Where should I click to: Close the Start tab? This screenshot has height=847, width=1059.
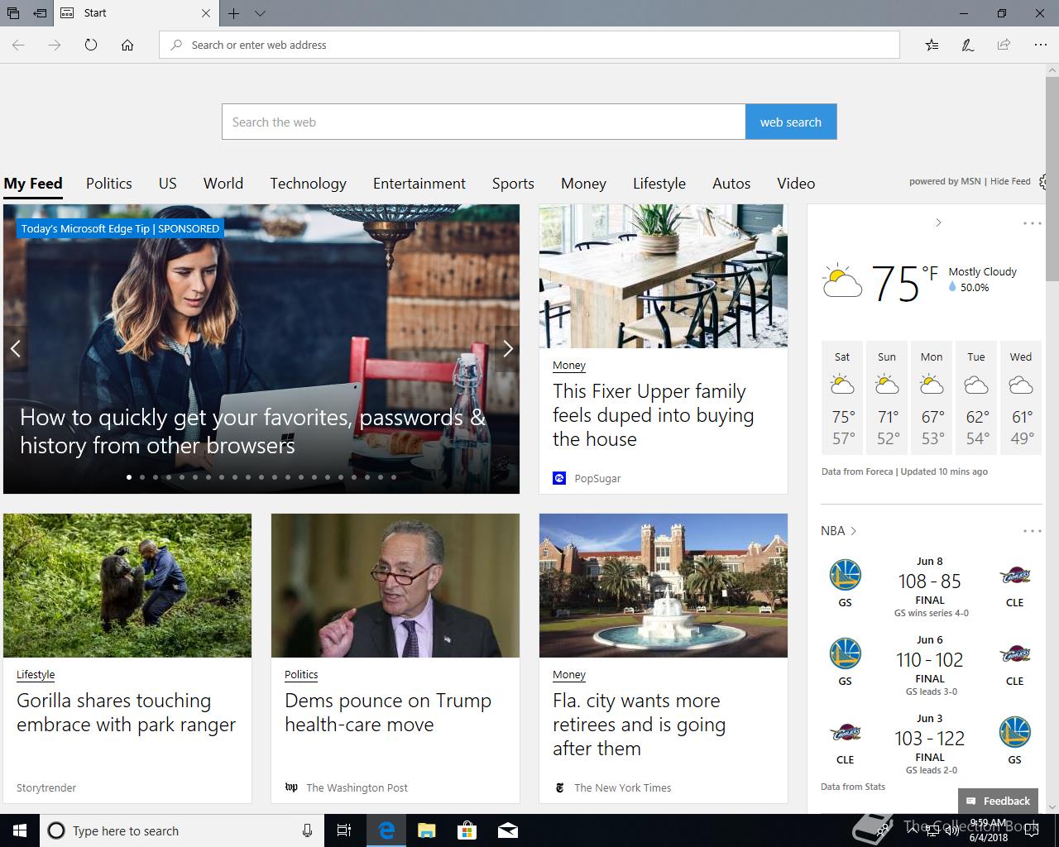tap(206, 13)
